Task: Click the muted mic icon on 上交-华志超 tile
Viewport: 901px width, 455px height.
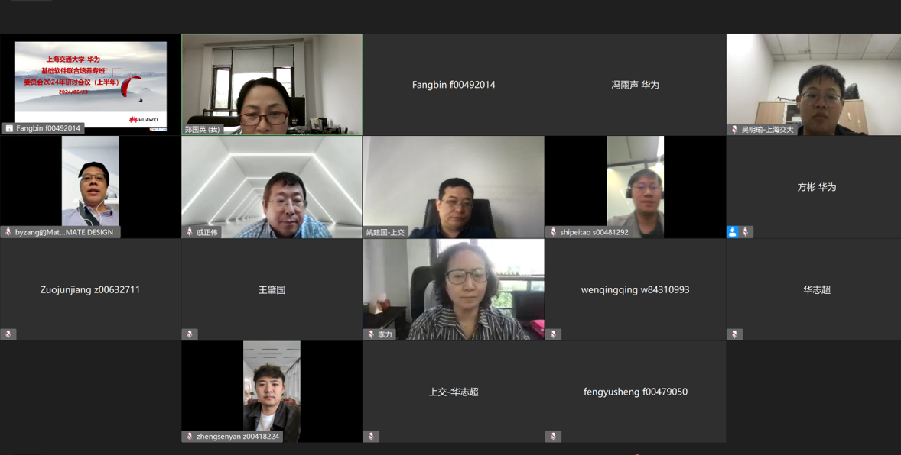Action: pos(371,437)
